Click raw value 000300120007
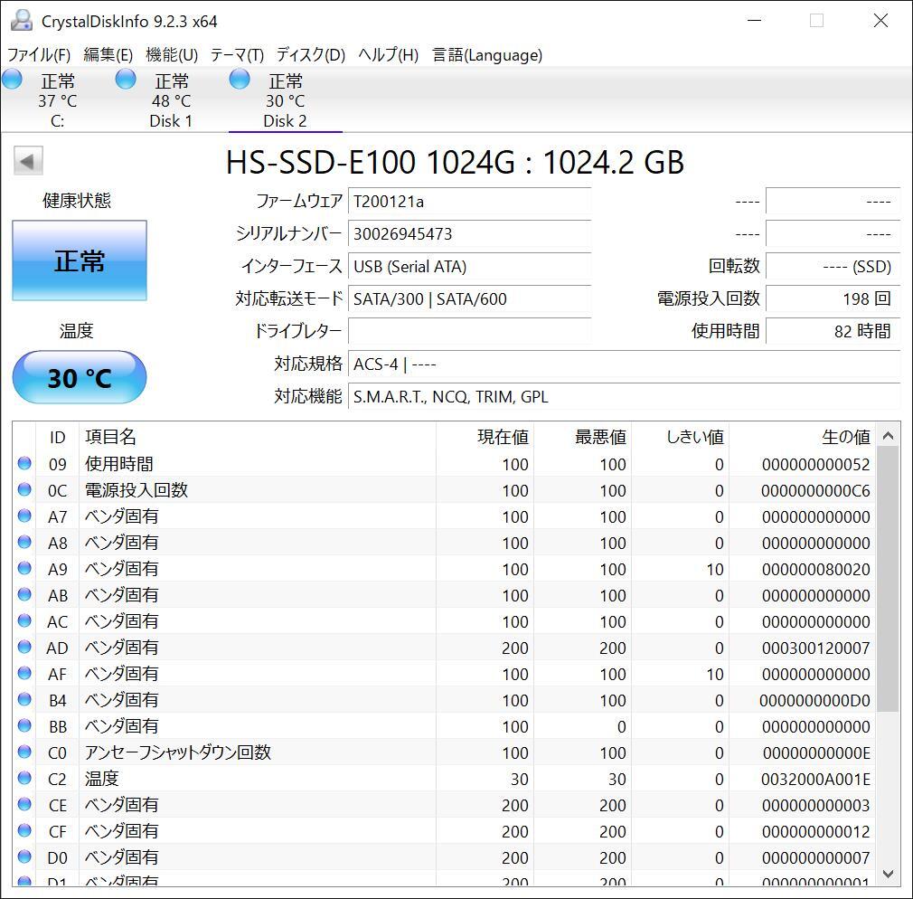Viewport: 913px width, 899px height. tap(815, 648)
